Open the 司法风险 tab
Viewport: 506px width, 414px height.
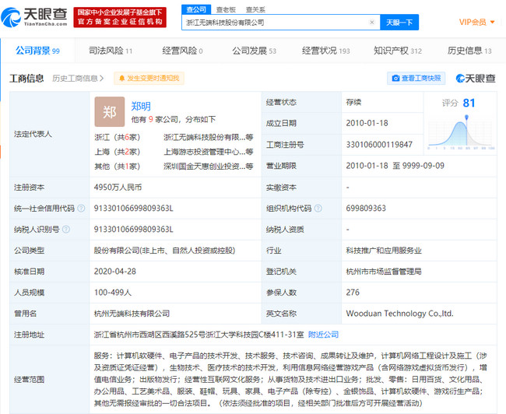(x=111, y=51)
